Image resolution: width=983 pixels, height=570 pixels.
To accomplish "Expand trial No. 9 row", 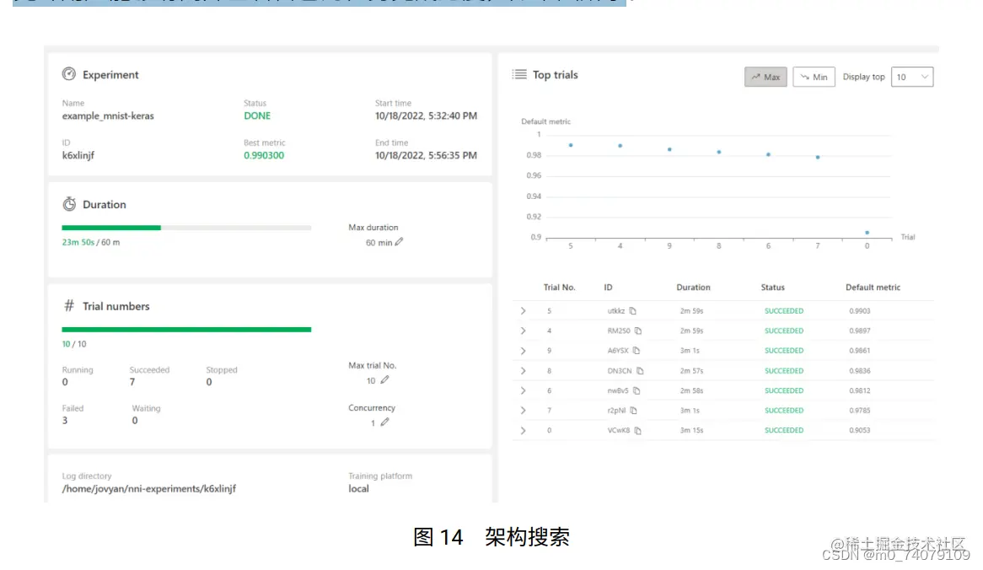I will tap(523, 351).
